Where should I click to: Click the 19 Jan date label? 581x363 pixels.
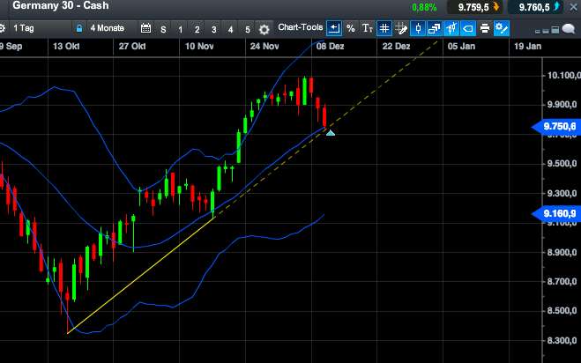(x=527, y=47)
